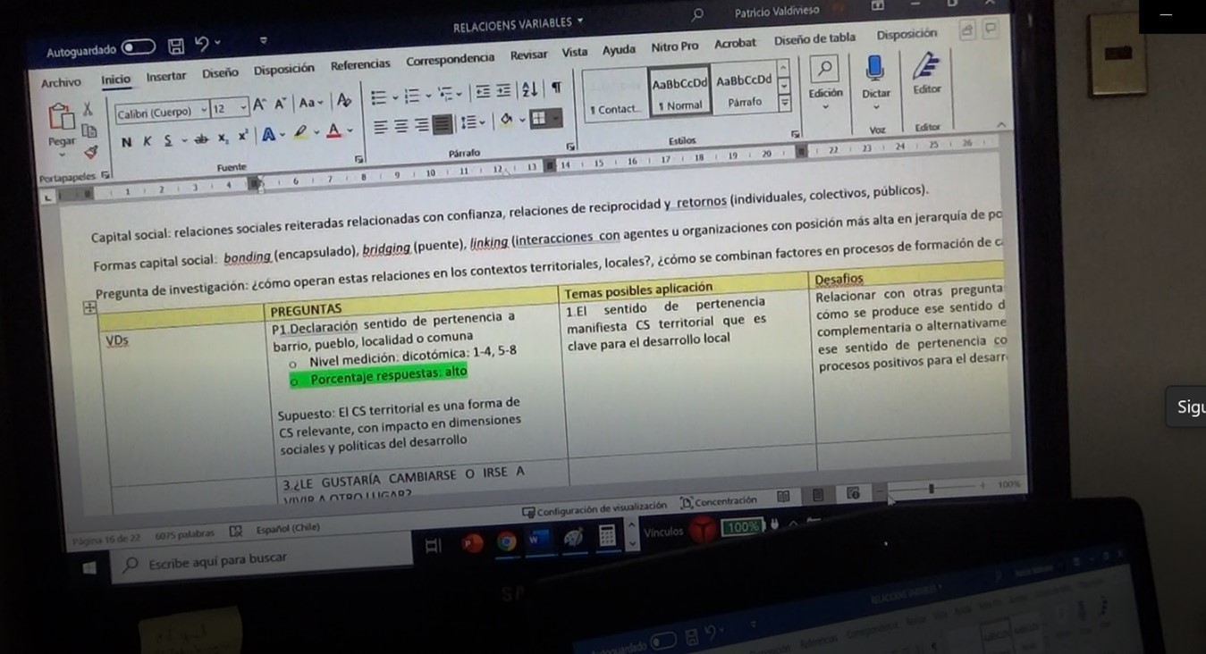The image size is (1206, 654).
Task: Open Customize Quick Access Toolbar dropdown
Action: (263, 40)
